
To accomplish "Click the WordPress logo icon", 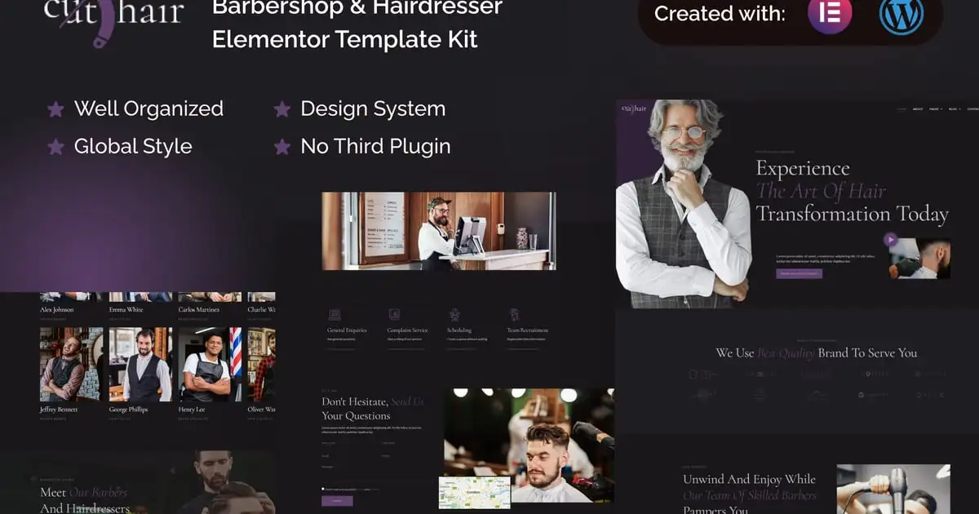I will click(901, 14).
